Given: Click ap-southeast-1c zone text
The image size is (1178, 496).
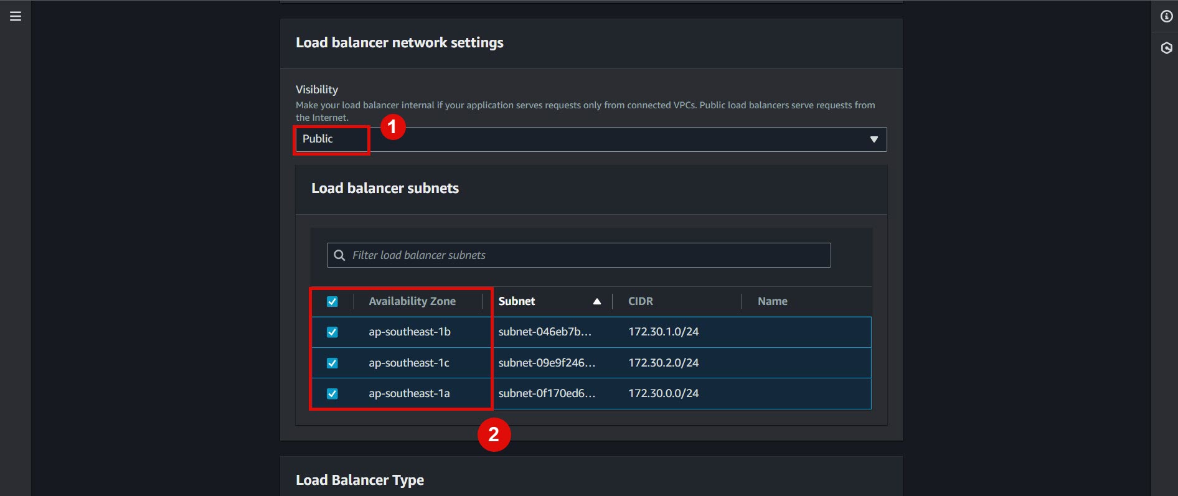Looking at the screenshot, I should 409,363.
